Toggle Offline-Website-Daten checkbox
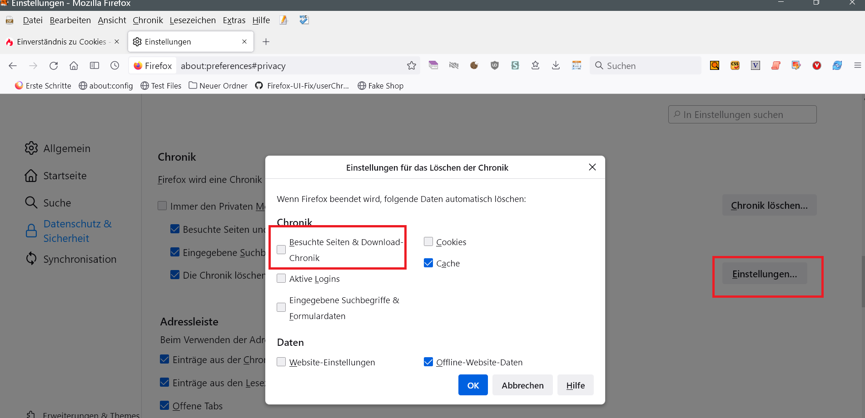 [428, 362]
